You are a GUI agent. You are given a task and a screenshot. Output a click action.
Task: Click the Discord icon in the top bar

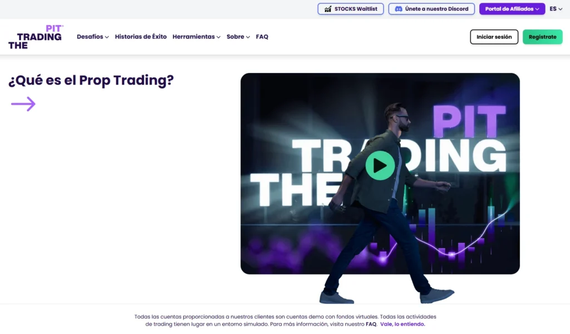[x=399, y=9]
